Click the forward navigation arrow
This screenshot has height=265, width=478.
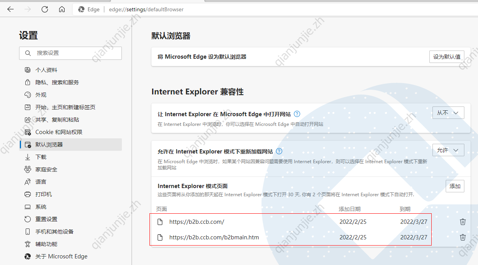[28, 9]
